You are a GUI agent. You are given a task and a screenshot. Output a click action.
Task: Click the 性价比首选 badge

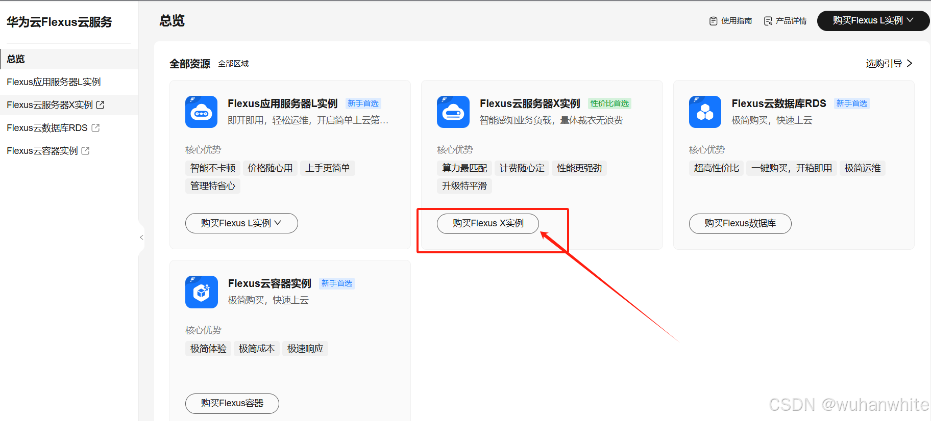pyautogui.click(x=609, y=103)
